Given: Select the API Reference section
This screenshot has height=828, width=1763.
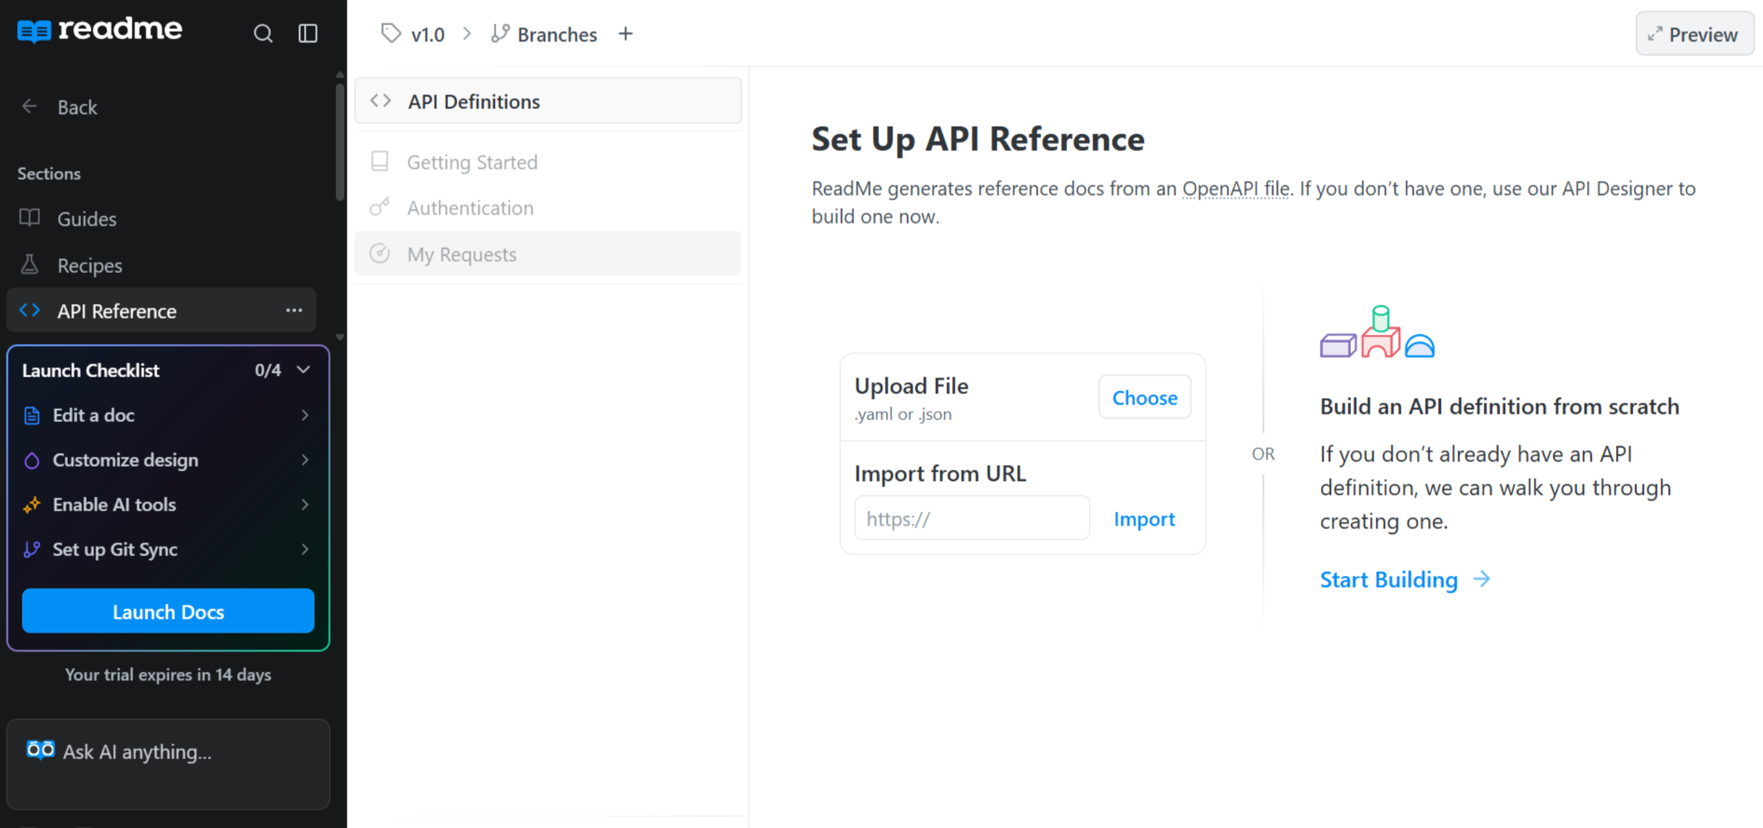Looking at the screenshot, I should (161, 311).
